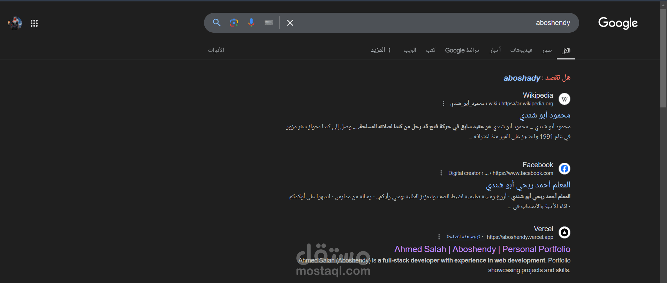Switch to the أخبار tab
Viewport: 667px width, 283px height.
click(495, 50)
